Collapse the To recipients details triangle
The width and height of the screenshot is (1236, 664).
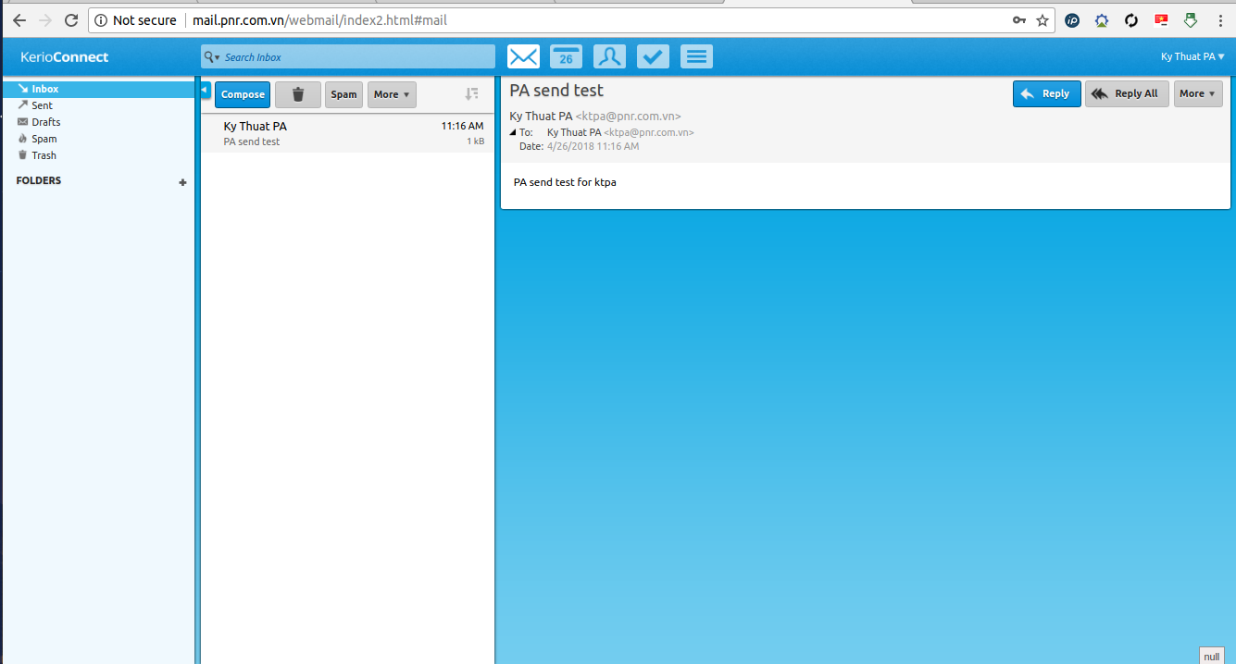click(513, 133)
